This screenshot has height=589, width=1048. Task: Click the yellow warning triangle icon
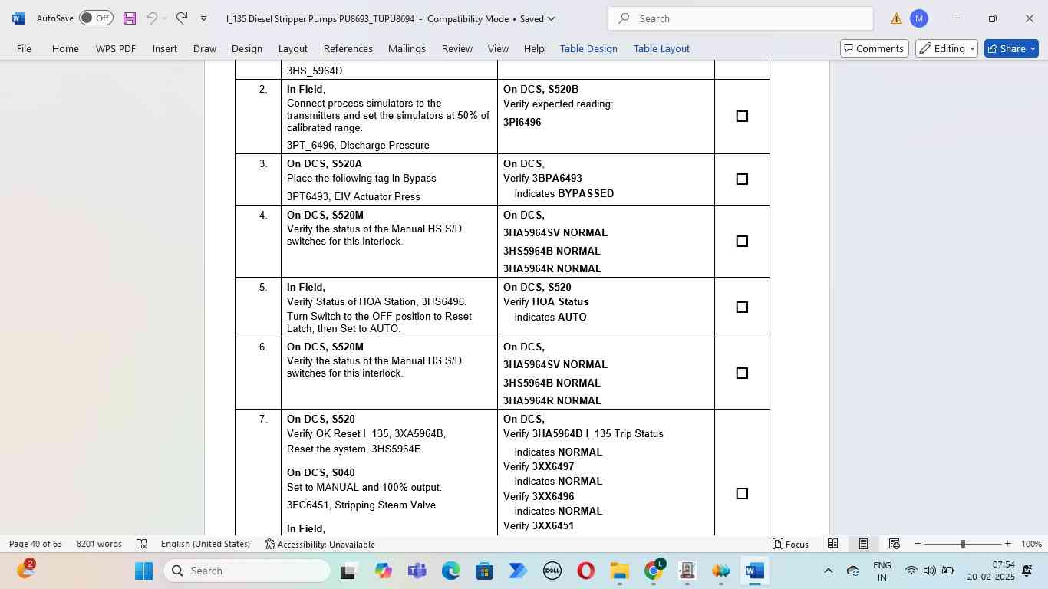tap(896, 18)
